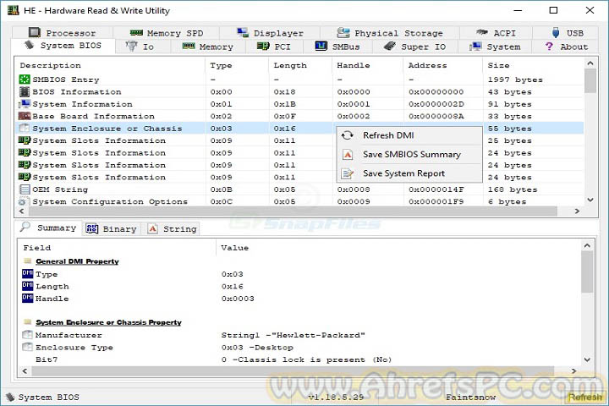The image size is (609, 406).
Task: Click the String tab icon
Action: 153,228
